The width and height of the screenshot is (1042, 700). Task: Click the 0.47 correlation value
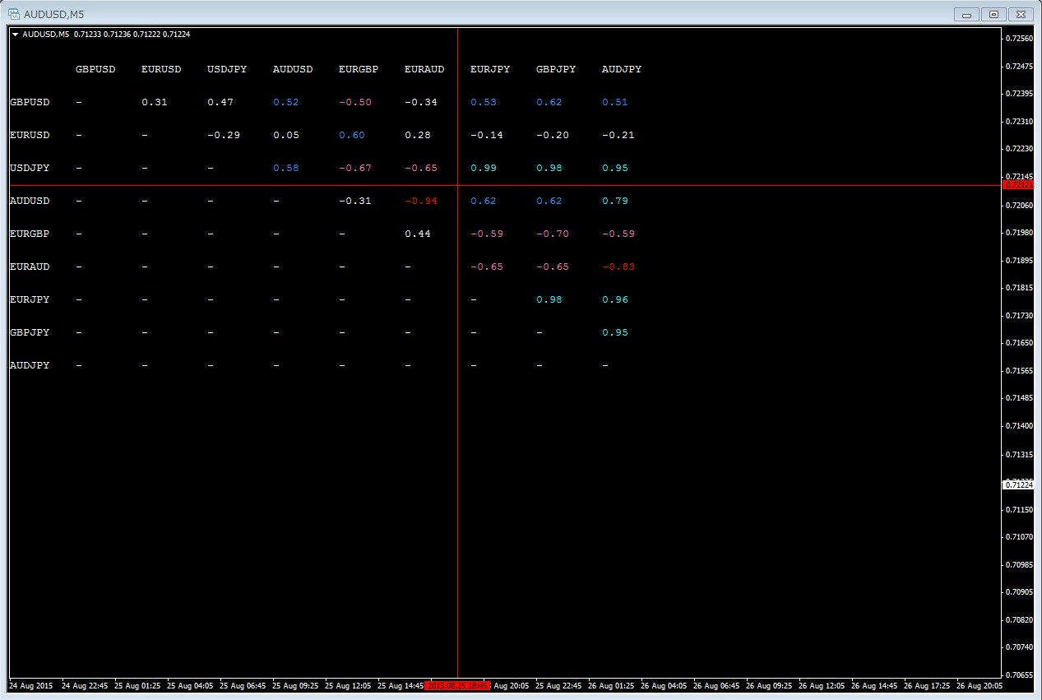(x=220, y=102)
